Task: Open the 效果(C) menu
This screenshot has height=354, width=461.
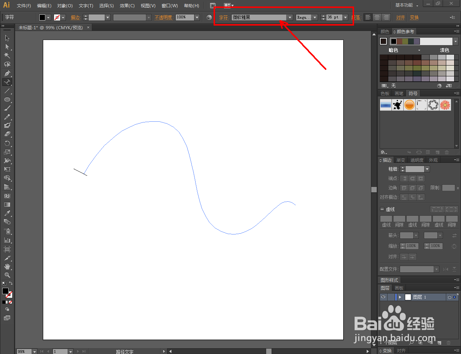Action: click(127, 6)
